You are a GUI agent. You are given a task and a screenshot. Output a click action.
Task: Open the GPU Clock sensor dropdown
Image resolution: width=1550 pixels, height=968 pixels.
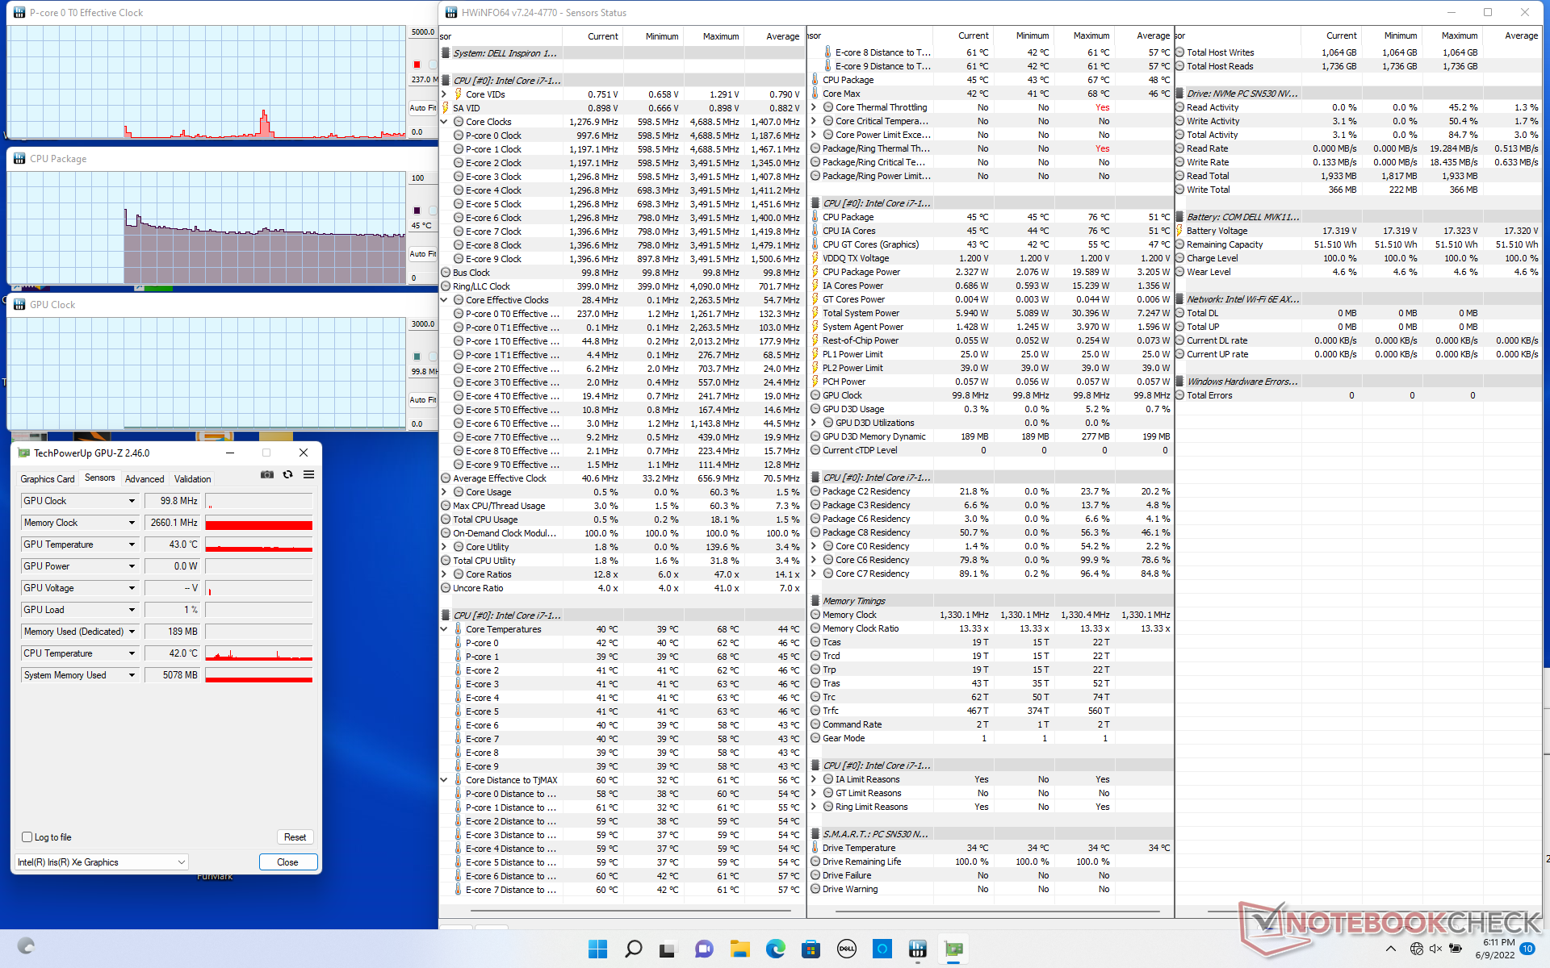tap(132, 501)
